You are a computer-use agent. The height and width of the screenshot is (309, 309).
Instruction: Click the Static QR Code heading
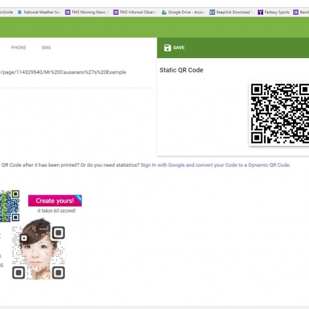click(x=181, y=70)
